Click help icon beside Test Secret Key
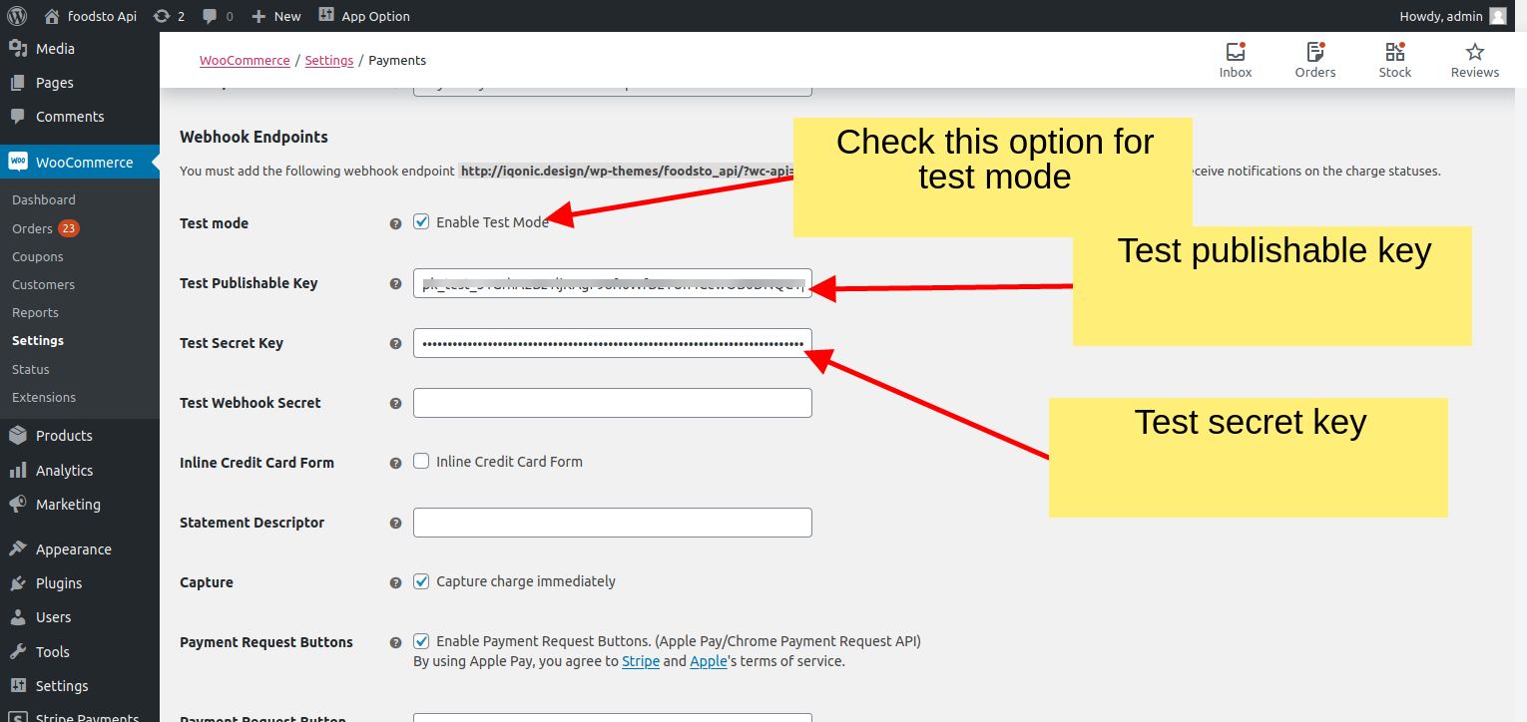The width and height of the screenshot is (1527, 722). pyautogui.click(x=395, y=344)
